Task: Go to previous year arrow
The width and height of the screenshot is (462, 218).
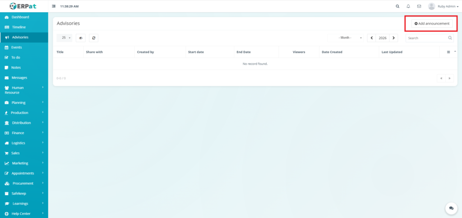Action: tap(371, 38)
